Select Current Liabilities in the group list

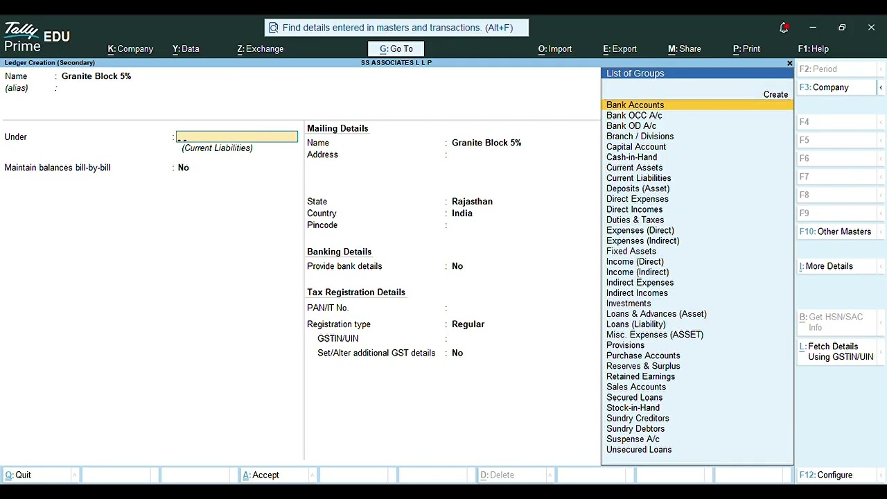tap(697, 178)
